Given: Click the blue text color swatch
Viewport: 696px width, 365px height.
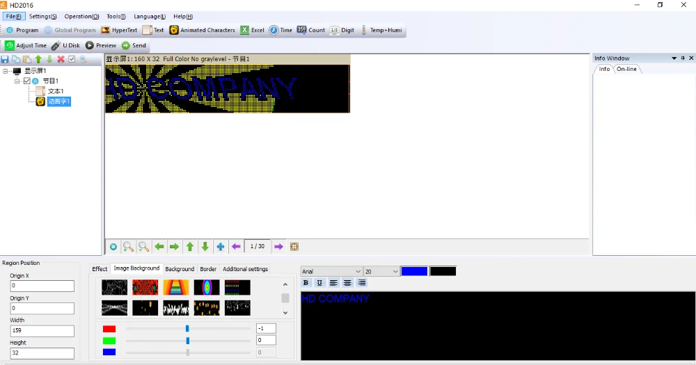Looking at the screenshot, I should pos(414,271).
